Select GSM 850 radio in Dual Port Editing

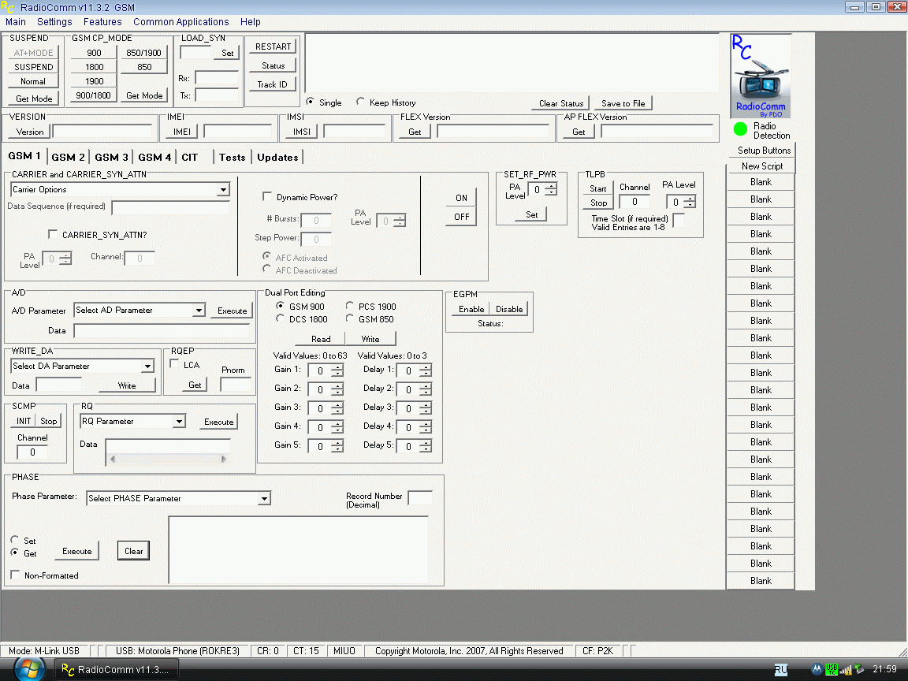pyautogui.click(x=350, y=318)
